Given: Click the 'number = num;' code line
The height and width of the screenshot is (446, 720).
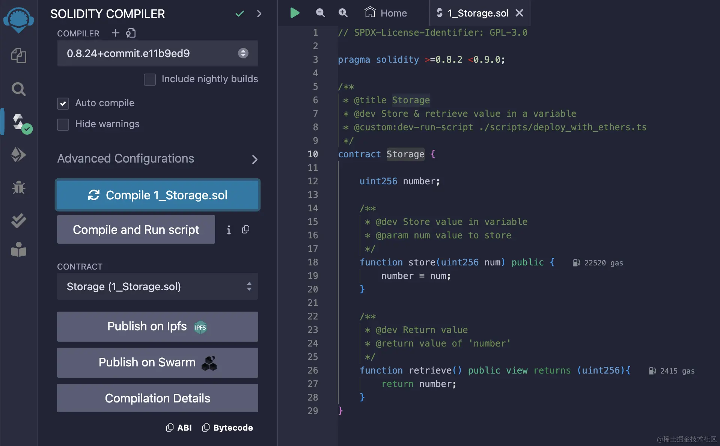Looking at the screenshot, I should (x=416, y=276).
